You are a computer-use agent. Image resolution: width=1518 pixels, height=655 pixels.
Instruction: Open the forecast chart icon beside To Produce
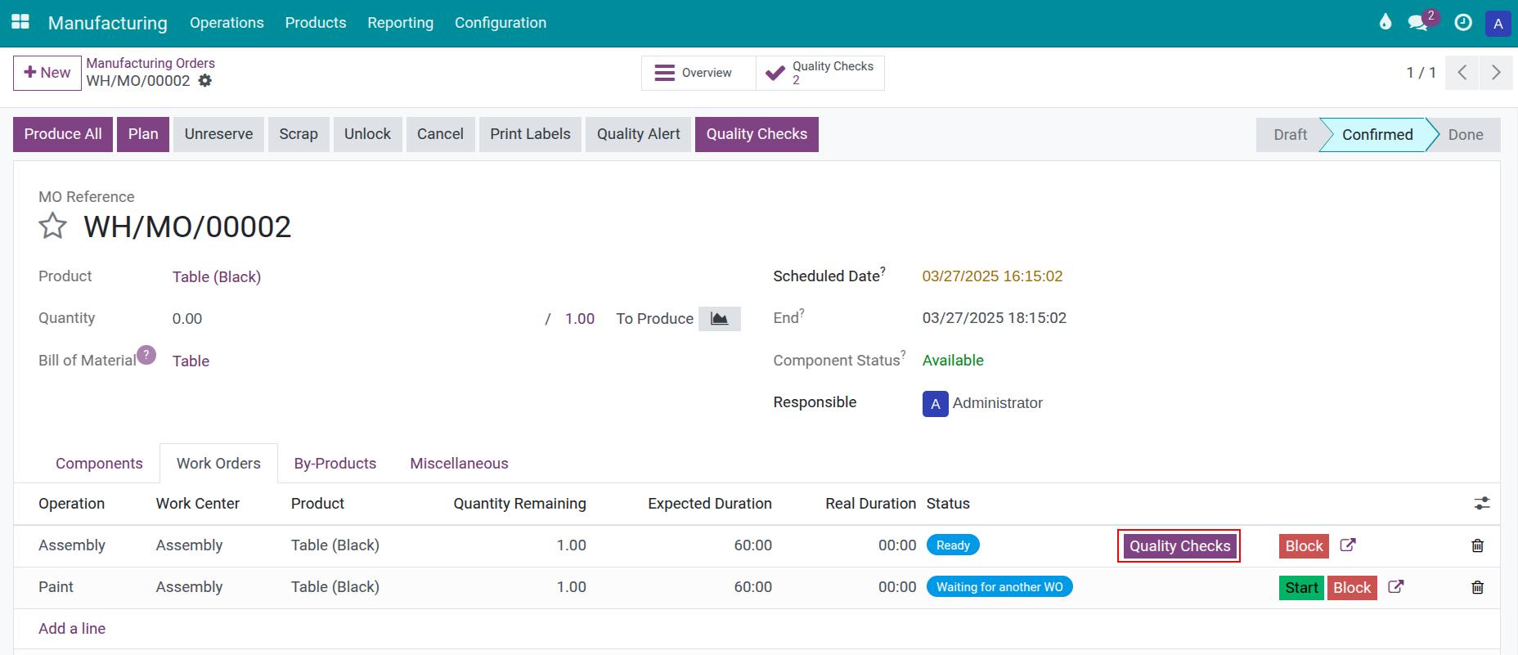pos(720,319)
